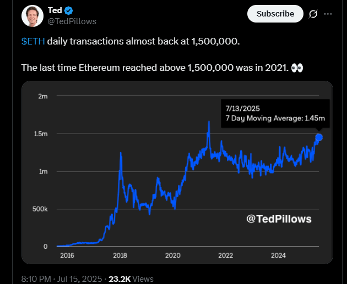Click the 2018 x-axis label
347x284 pixels.
click(120, 255)
